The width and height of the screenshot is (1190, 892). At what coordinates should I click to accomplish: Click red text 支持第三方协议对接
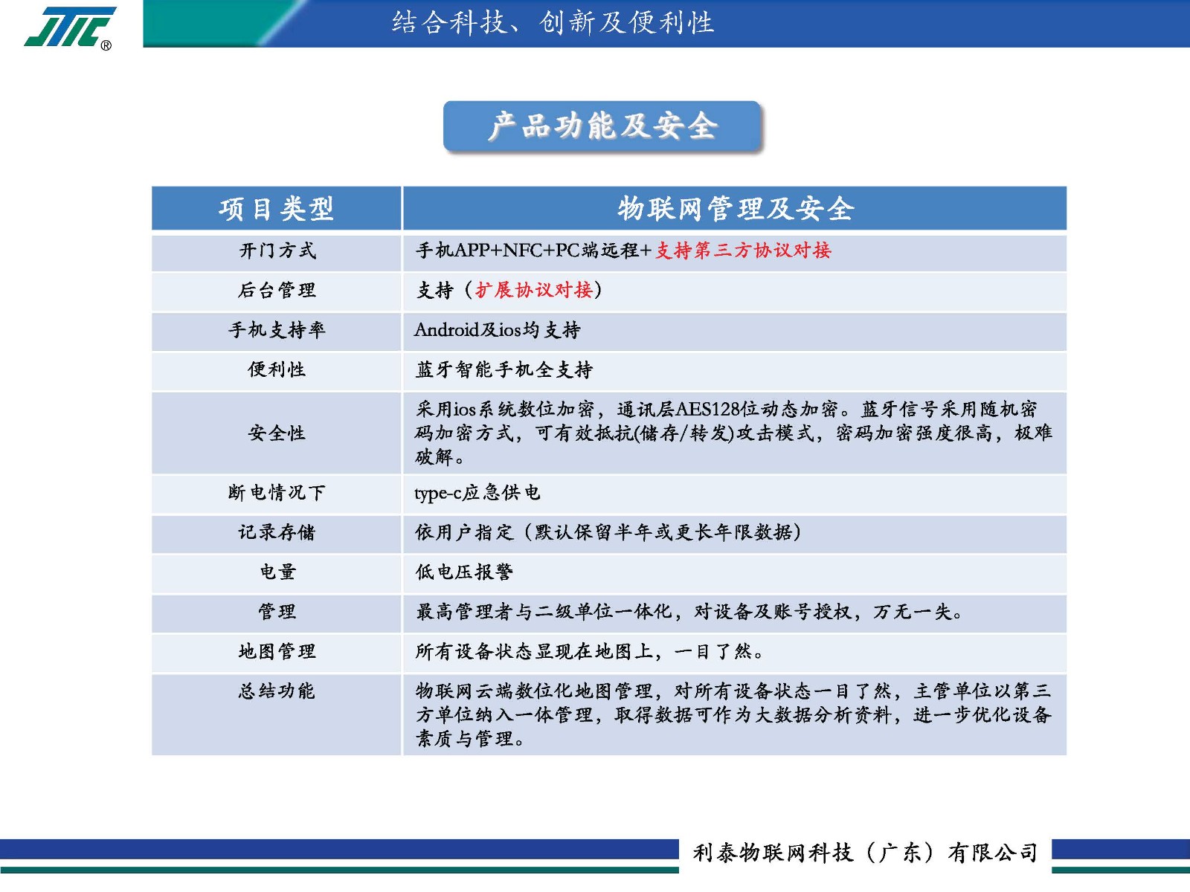pos(742,251)
